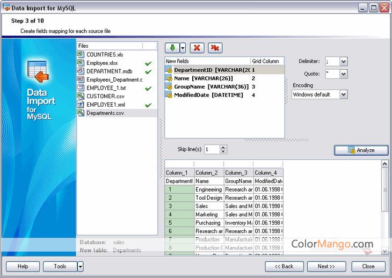Click the Skip line(s) input field
The width and height of the screenshot is (392, 278).
point(212,149)
